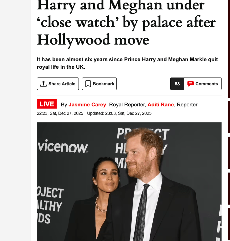
Task: Click 'Reporter' text after Aditi Rane
Action: [x=187, y=104]
